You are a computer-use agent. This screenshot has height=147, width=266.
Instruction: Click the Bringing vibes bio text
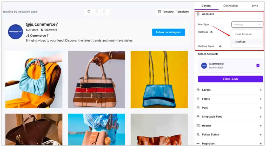point(79,41)
